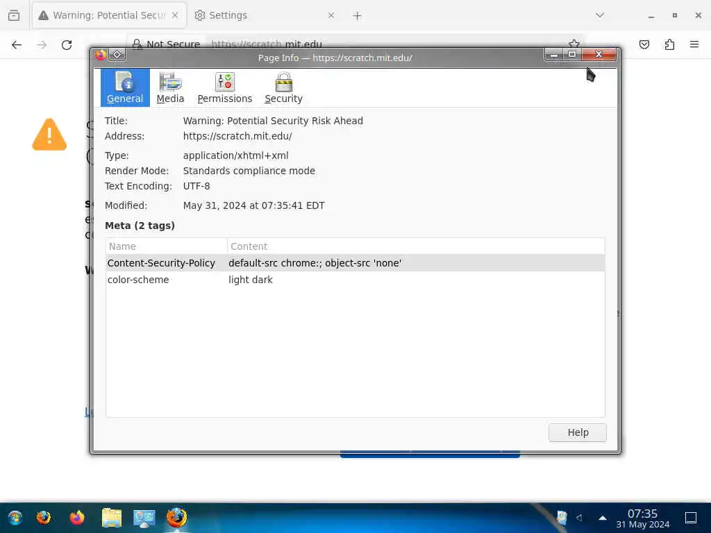The width and height of the screenshot is (711, 533).
Task: Click the application/xhtml+xml type value
Action: coord(235,155)
